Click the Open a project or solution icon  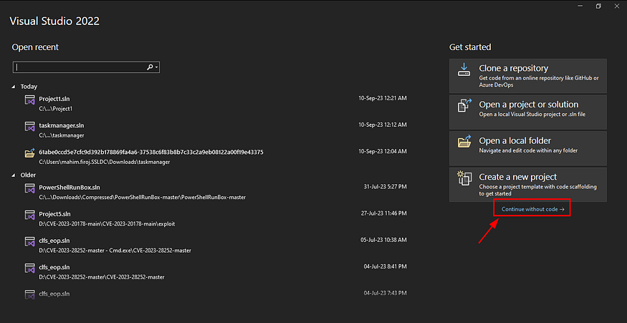[x=464, y=106]
